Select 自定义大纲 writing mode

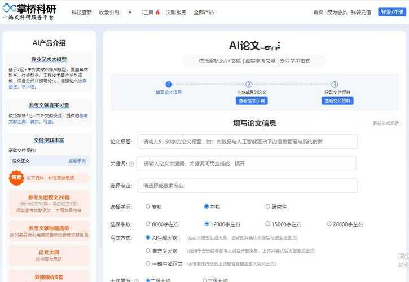(148, 251)
